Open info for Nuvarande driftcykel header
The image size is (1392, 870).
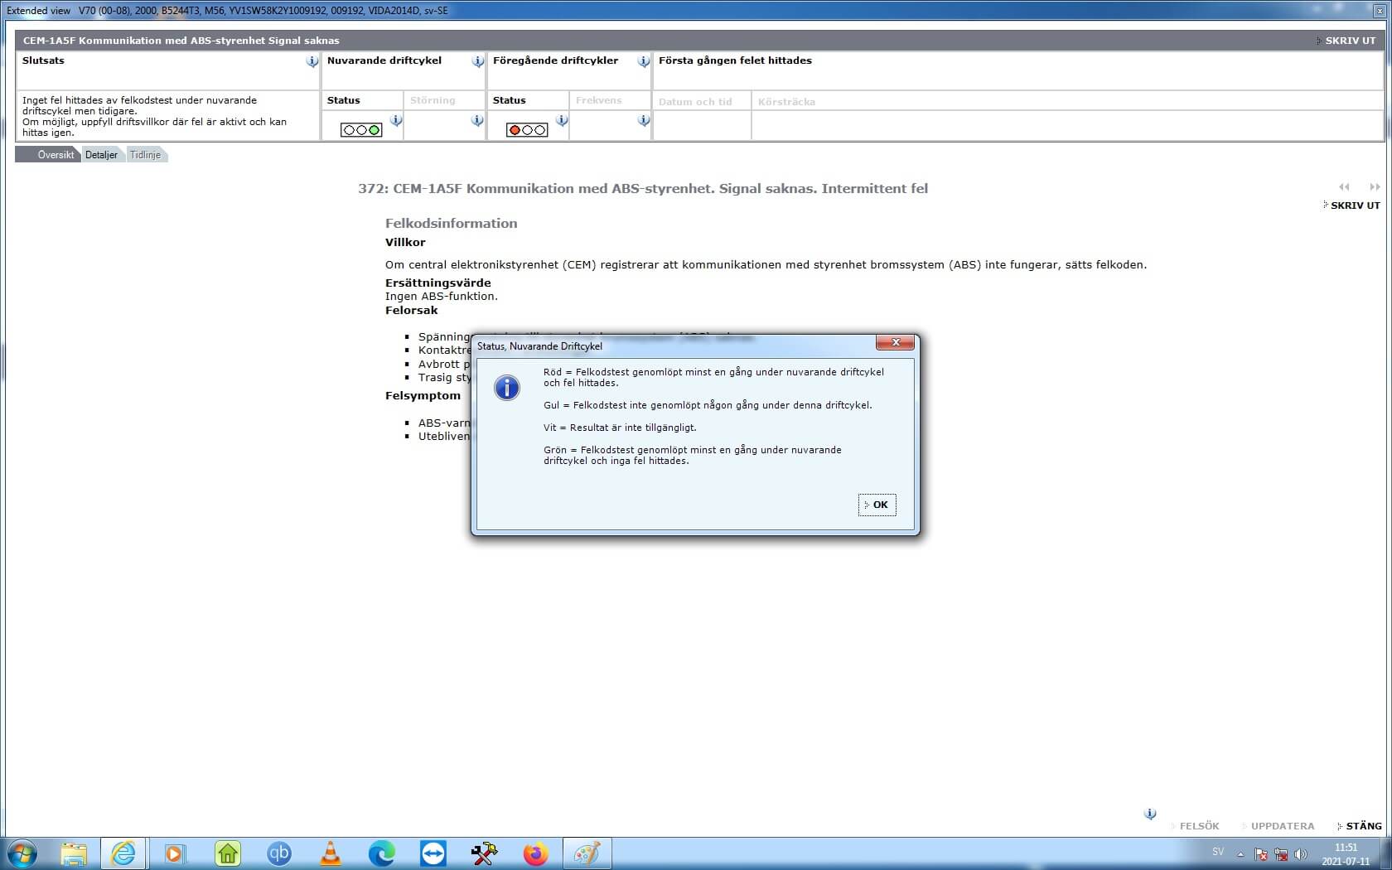[x=477, y=61]
